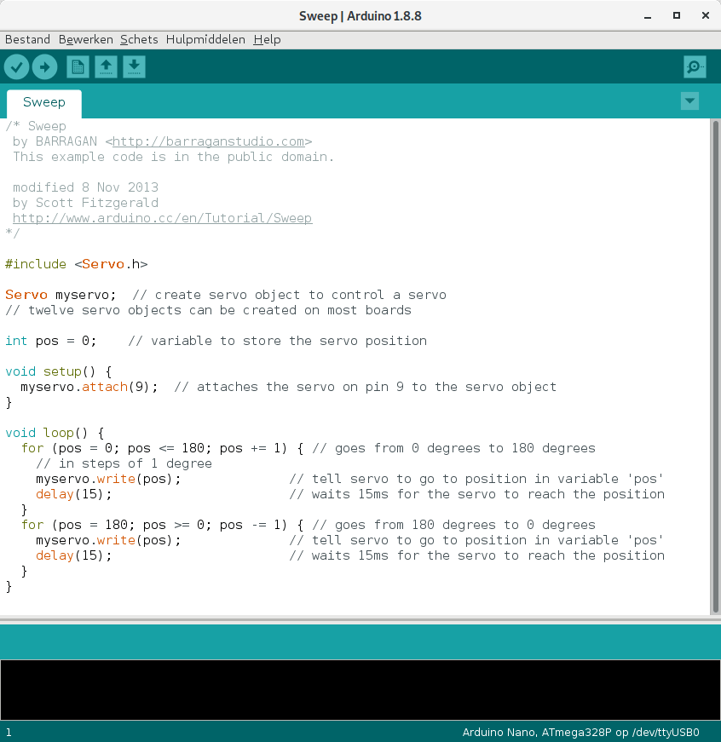Open a sketch with the up-arrow icon
The image size is (721, 742).
click(106, 66)
